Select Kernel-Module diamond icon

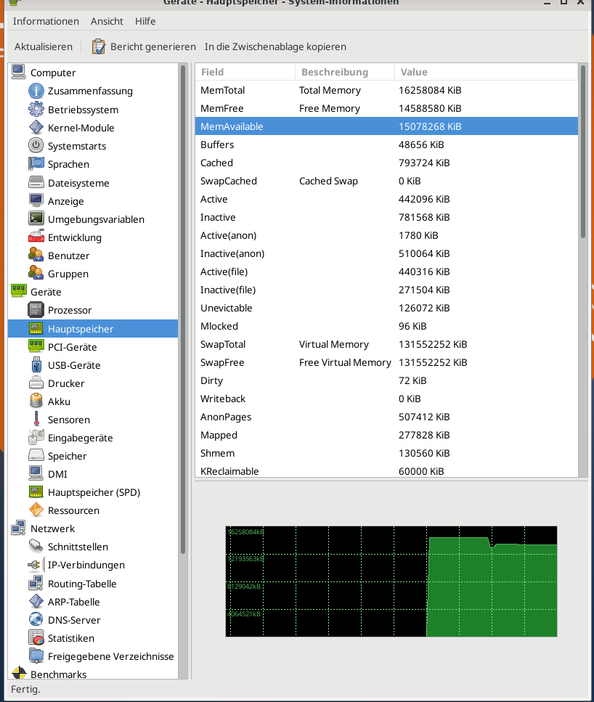(x=36, y=128)
